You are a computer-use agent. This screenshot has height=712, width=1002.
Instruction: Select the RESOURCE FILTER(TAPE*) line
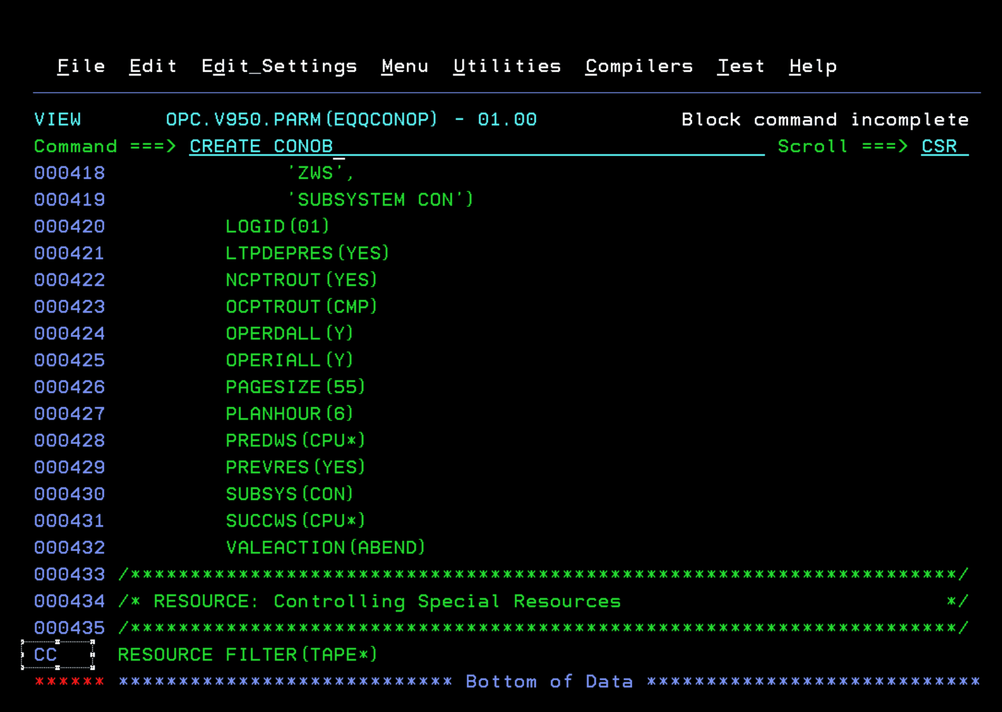click(x=248, y=655)
